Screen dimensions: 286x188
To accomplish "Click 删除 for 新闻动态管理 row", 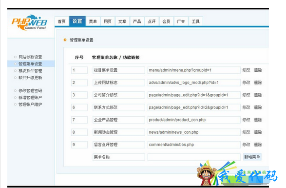I will coord(258,132).
